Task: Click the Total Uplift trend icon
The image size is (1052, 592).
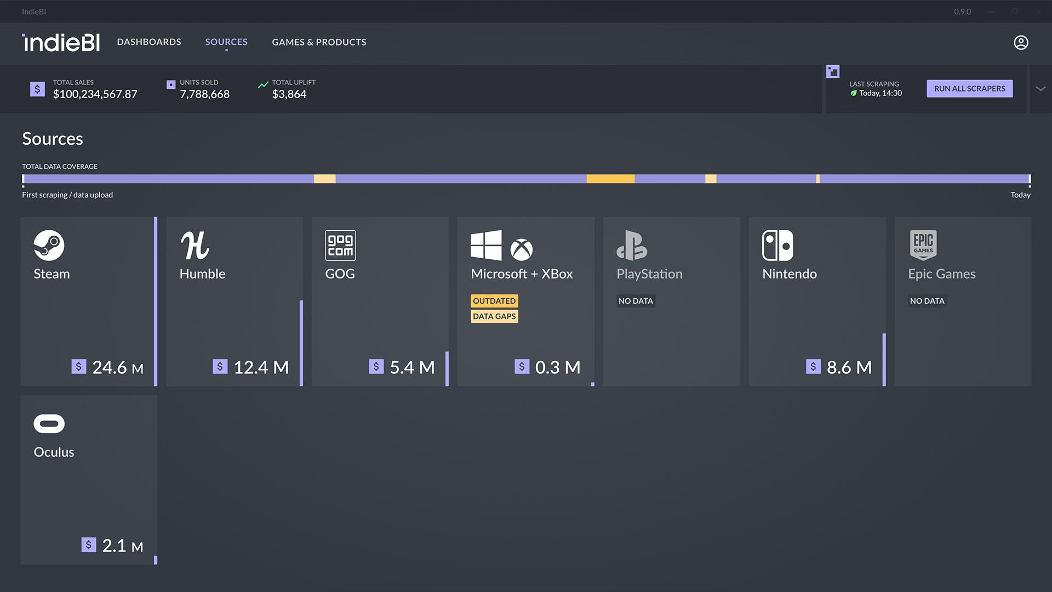Action: click(x=264, y=85)
